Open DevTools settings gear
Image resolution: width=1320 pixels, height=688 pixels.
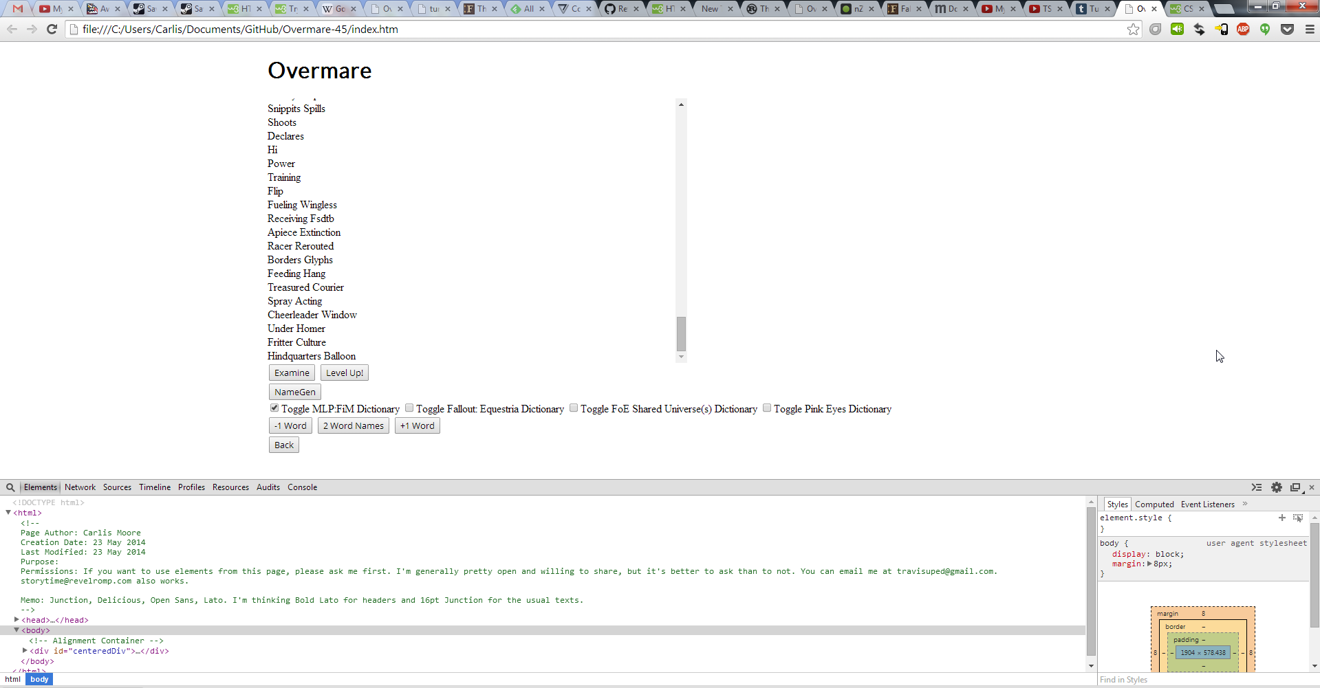1277,487
